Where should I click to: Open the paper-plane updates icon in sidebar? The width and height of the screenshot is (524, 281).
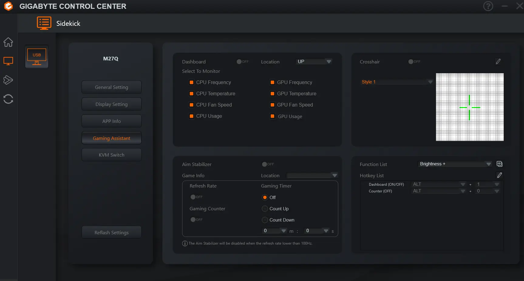8,80
